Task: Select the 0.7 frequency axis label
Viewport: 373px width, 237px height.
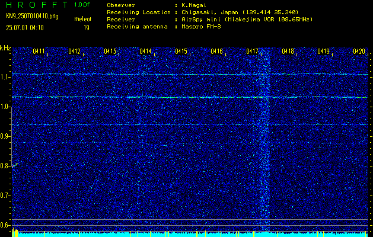Action: pos(5,196)
